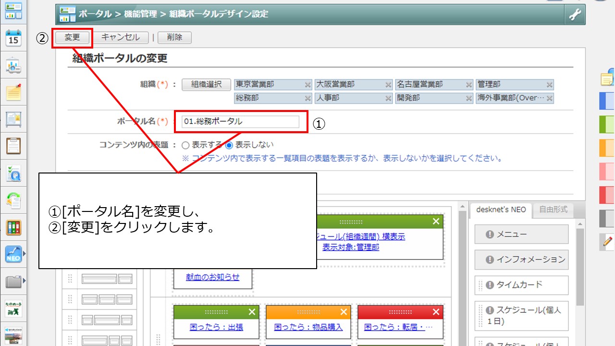Click the ポータル名 text field

click(240, 122)
